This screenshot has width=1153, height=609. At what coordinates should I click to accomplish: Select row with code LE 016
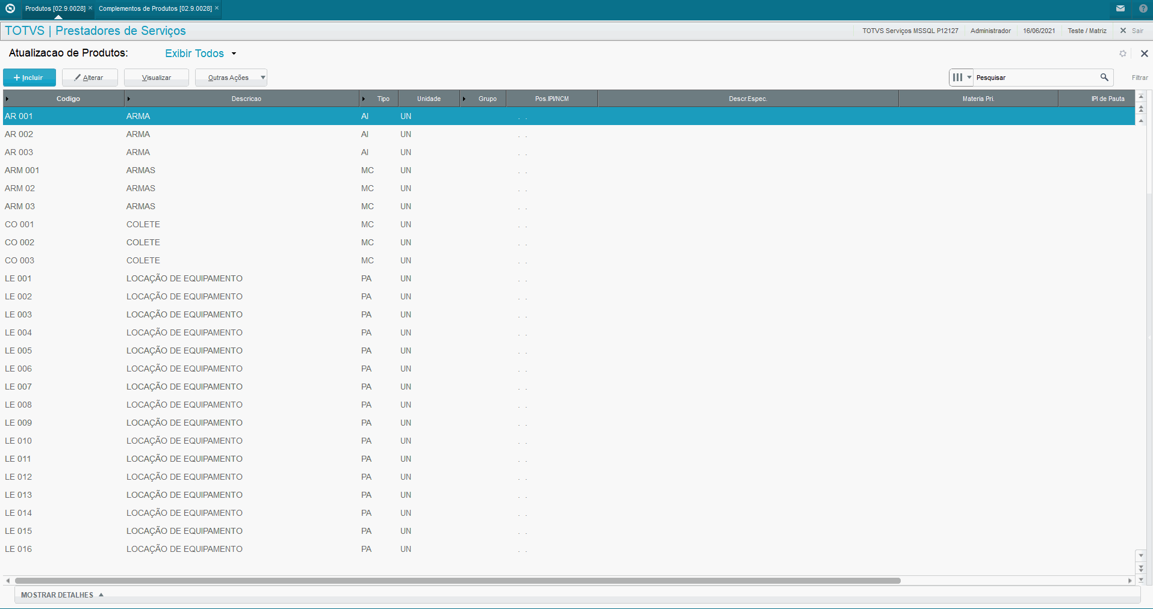[x=569, y=549]
